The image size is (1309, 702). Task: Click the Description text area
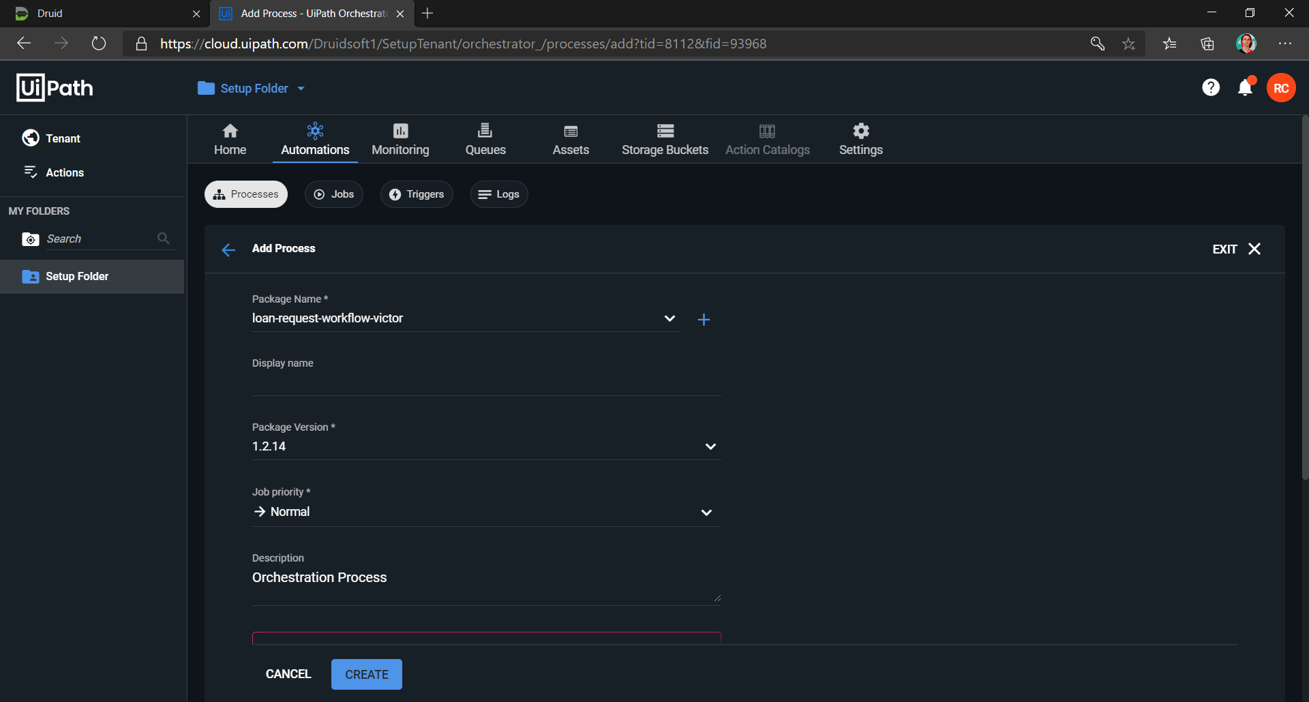pos(486,586)
